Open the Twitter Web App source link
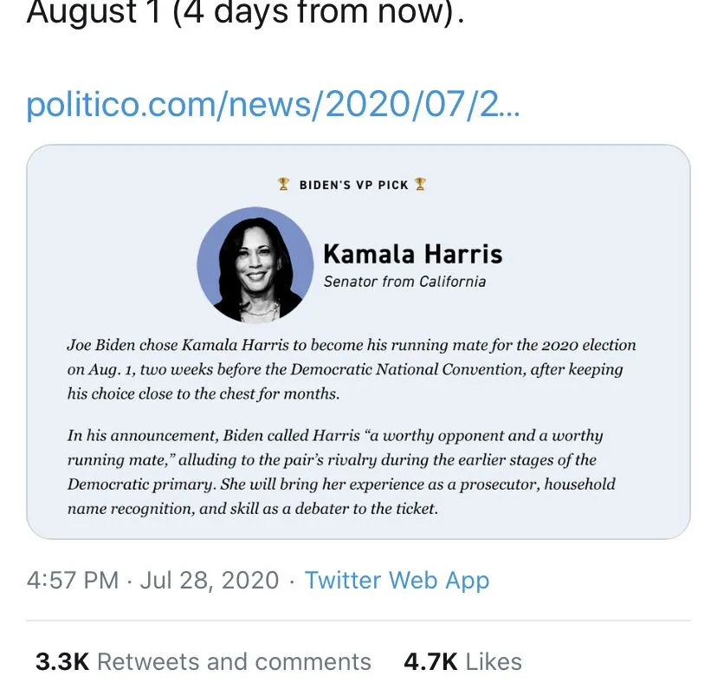Image resolution: width=717 pixels, height=689 pixels. click(x=397, y=580)
